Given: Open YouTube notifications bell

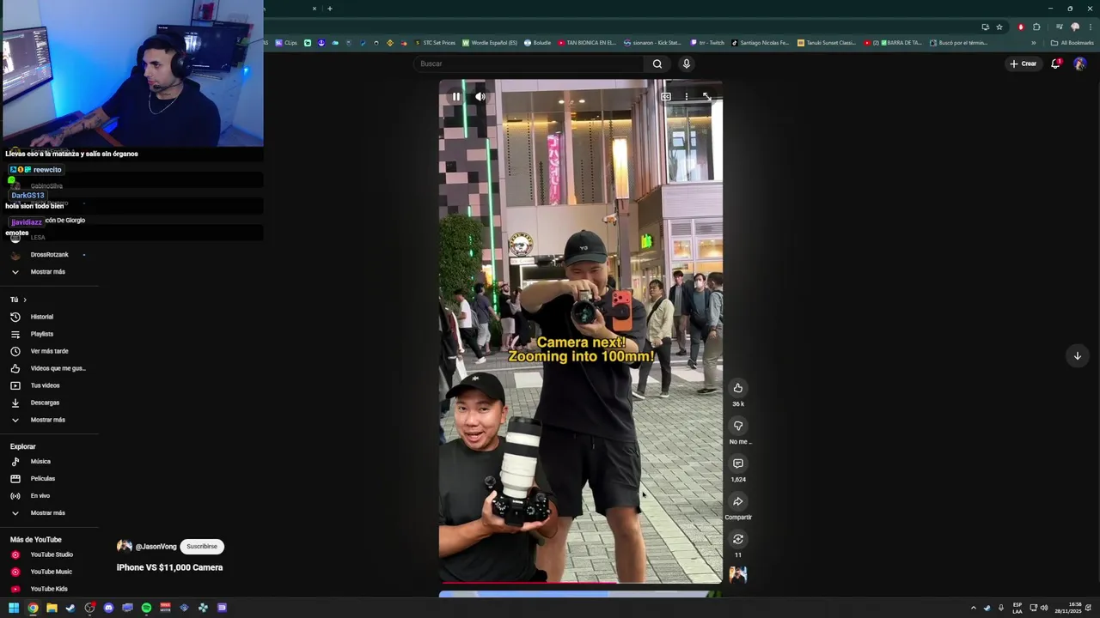Looking at the screenshot, I should coord(1055,64).
